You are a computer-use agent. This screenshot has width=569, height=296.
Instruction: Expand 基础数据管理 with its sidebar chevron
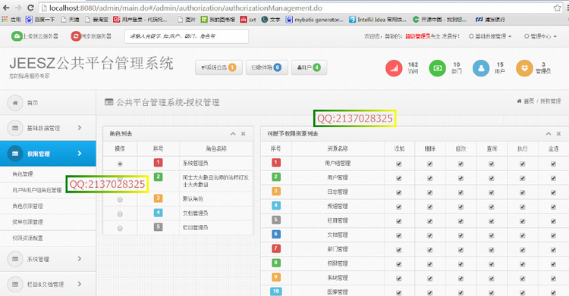[x=80, y=127]
